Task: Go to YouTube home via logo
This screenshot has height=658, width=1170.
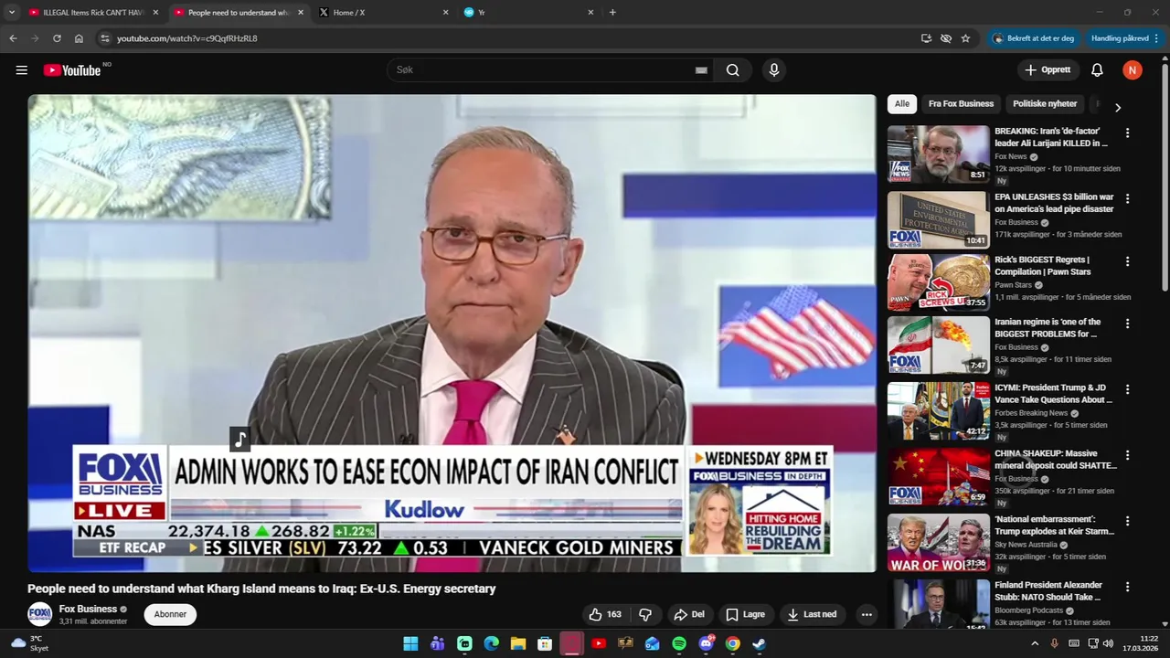Action: [x=71, y=70]
